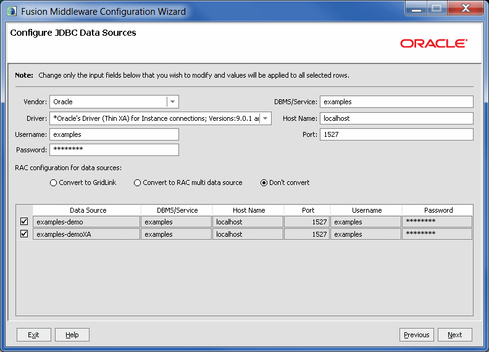This screenshot has height=352, width=489.
Task: Open the Vendor dropdown arrow
Action: [x=172, y=102]
